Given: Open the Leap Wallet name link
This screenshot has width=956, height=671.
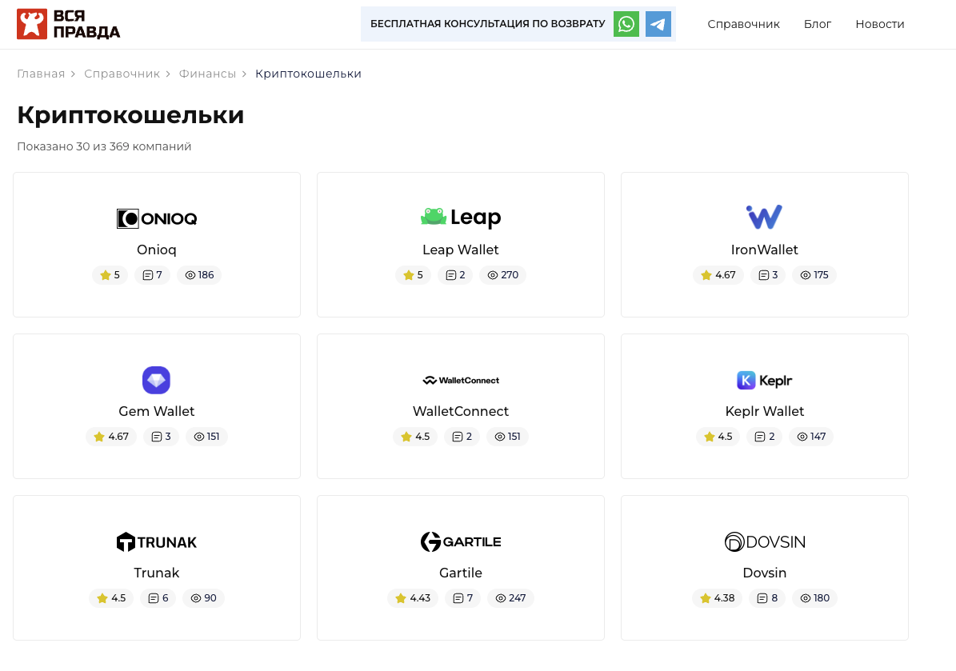Looking at the screenshot, I should tap(461, 250).
